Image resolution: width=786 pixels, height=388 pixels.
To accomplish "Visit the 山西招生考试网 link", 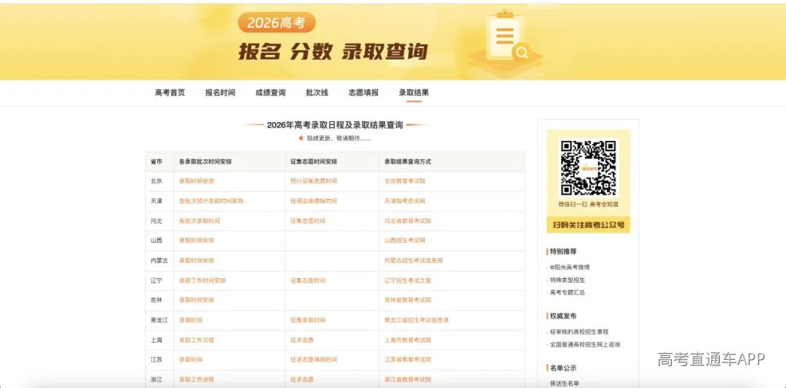I will (405, 241).
